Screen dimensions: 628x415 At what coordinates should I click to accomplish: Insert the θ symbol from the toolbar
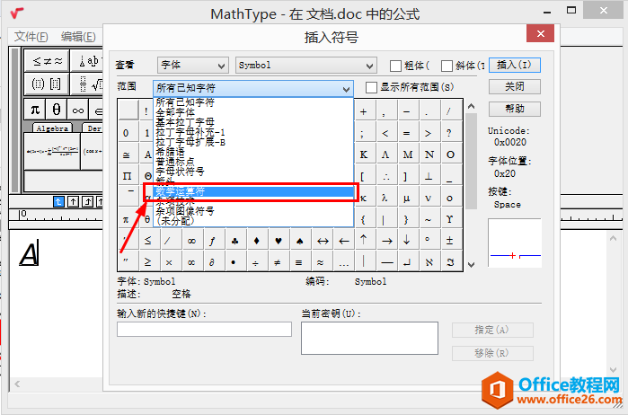click(x=57, y=109)
